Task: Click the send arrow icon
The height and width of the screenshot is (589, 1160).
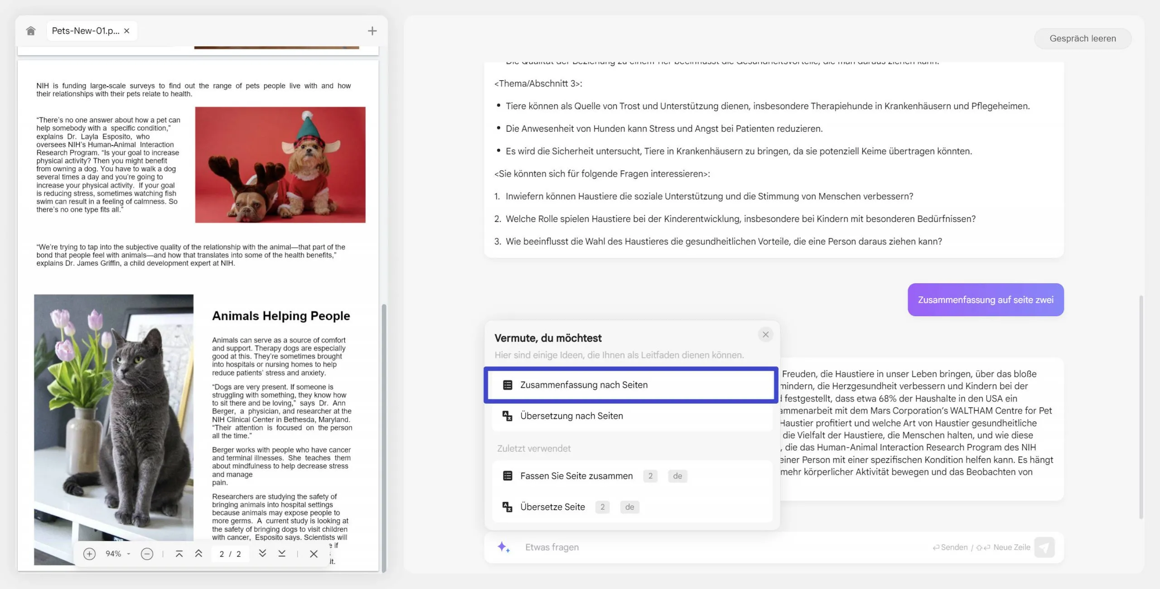Action: 1044,547
